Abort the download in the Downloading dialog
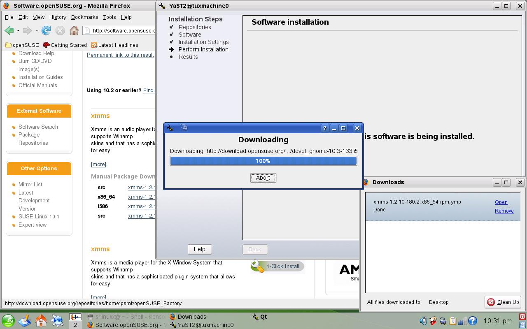Viewport: 527px width, 329px height. coord(263,178)
